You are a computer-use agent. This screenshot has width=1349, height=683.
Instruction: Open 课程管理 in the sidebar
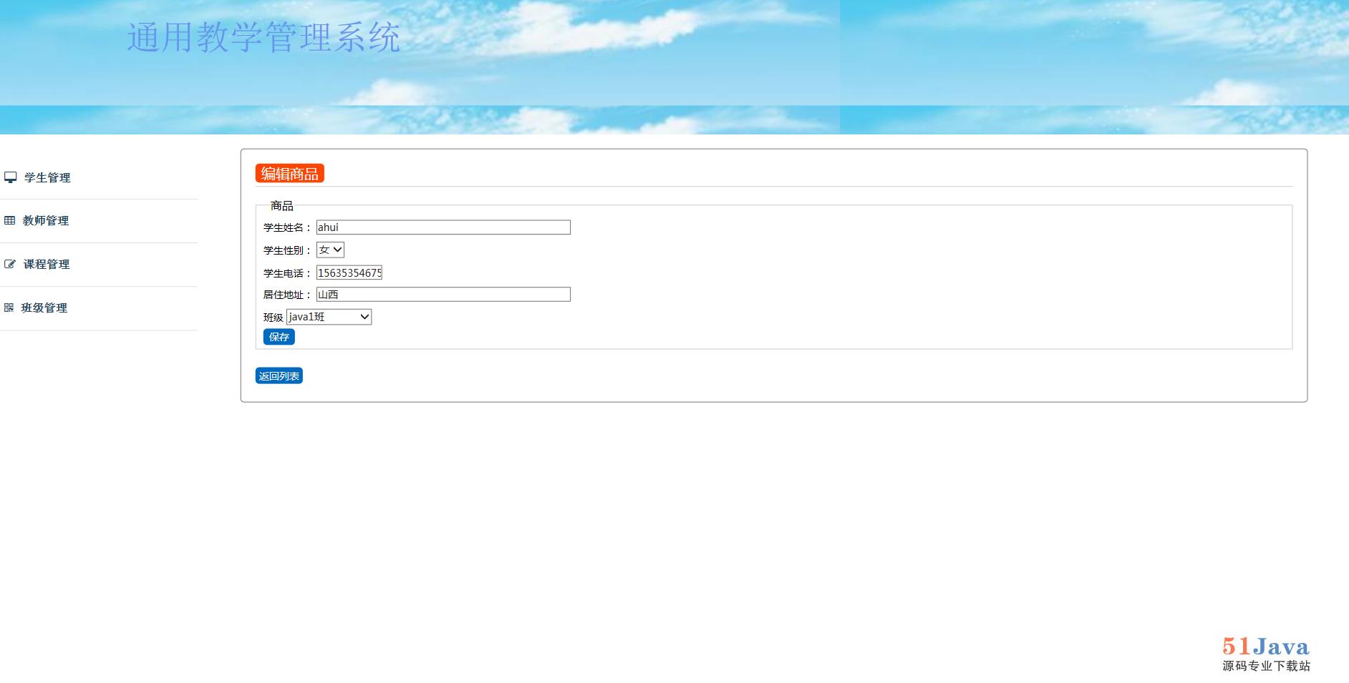click(x=47, y=264)
